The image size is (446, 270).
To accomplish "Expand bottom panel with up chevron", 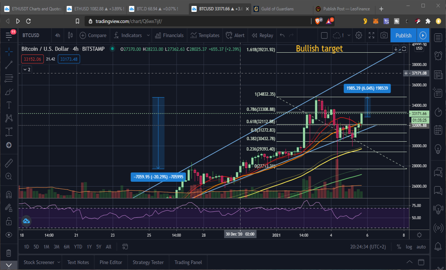I will click(x=410, y=262).
